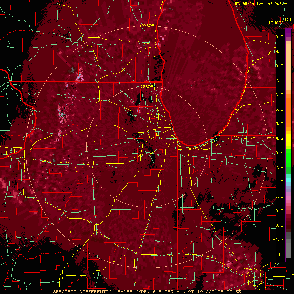Click the 6.6 scale label
This screenshot has height=294, width=294.
(x=279, y=95)
